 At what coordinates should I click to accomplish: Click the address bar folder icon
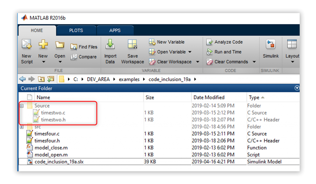(x=62, y=79)
